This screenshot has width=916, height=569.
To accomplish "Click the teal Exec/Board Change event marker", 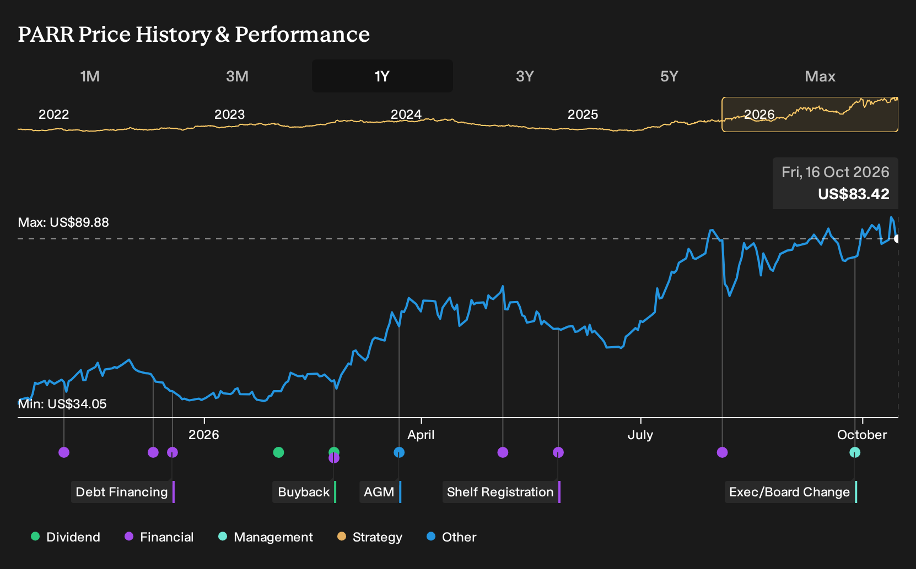I will tap(855, 452).
